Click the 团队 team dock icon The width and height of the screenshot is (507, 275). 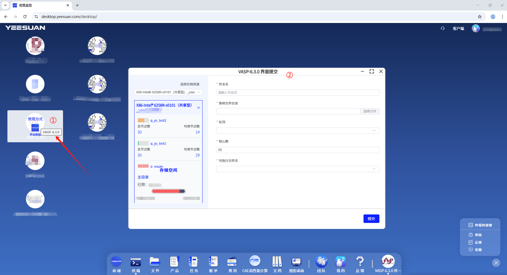pos(321,262)
